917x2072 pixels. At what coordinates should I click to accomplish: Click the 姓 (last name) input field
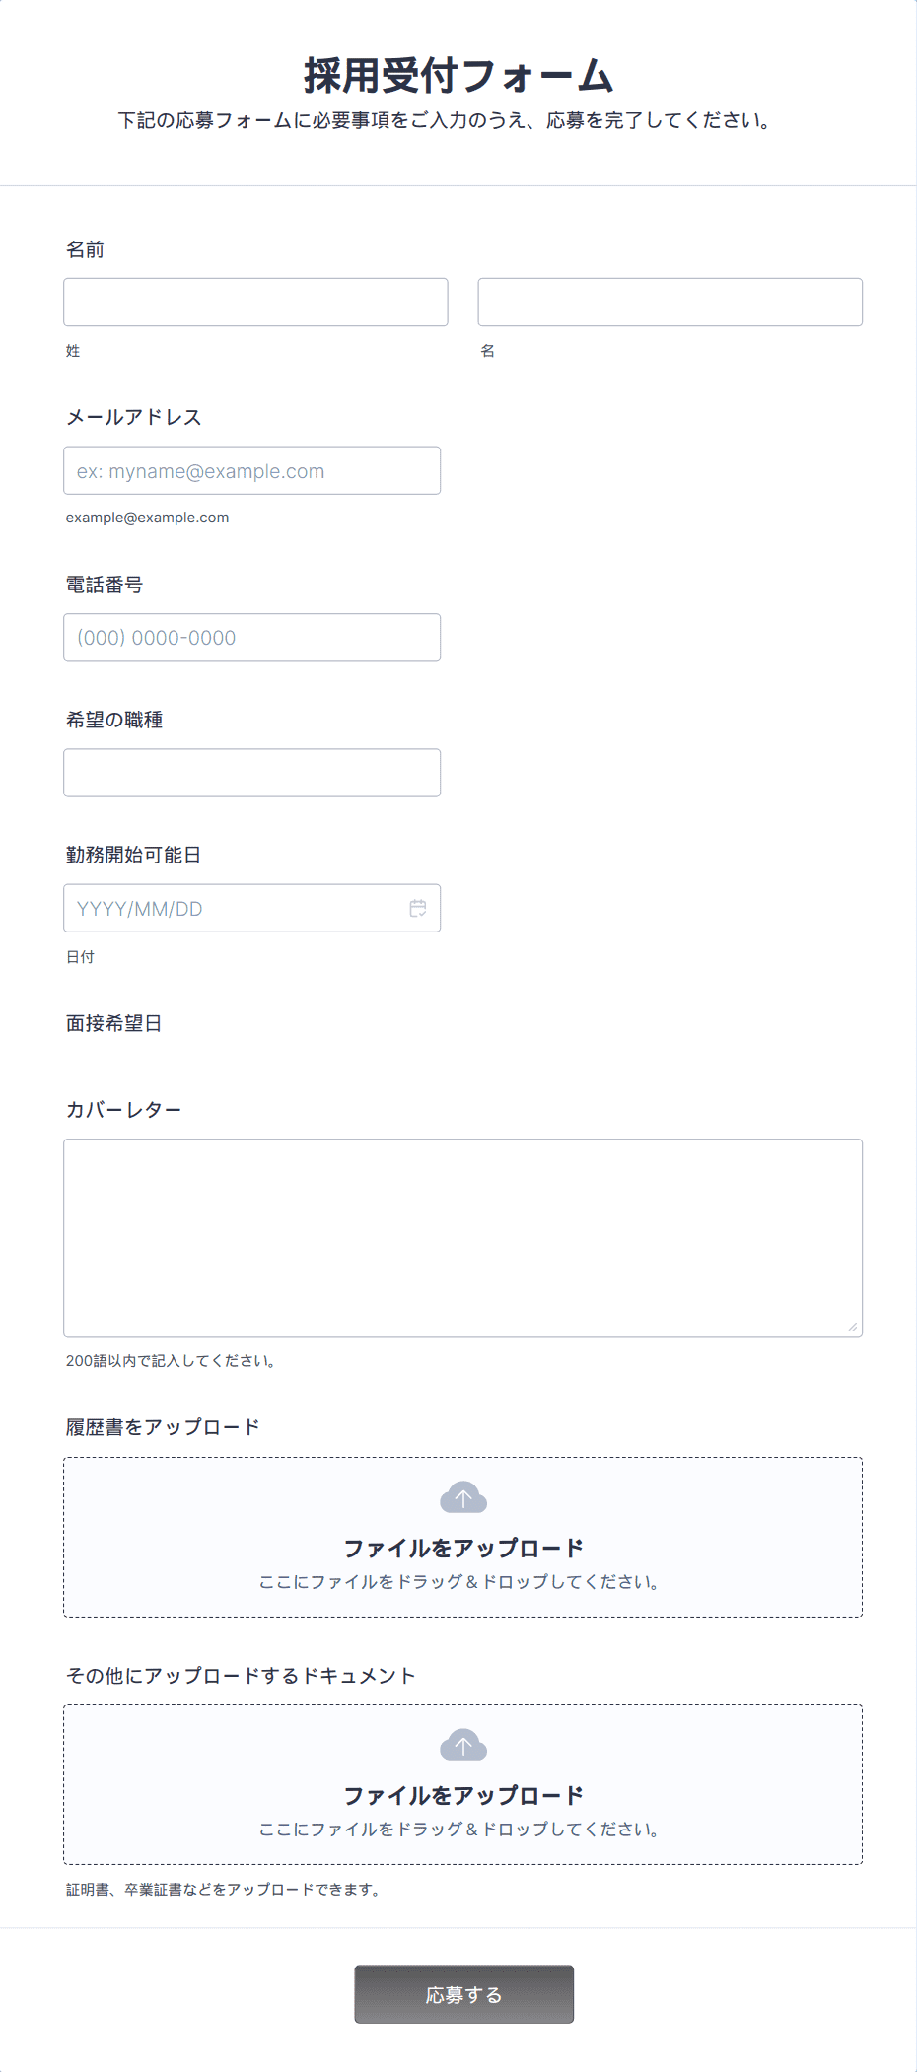click(255, 302)
